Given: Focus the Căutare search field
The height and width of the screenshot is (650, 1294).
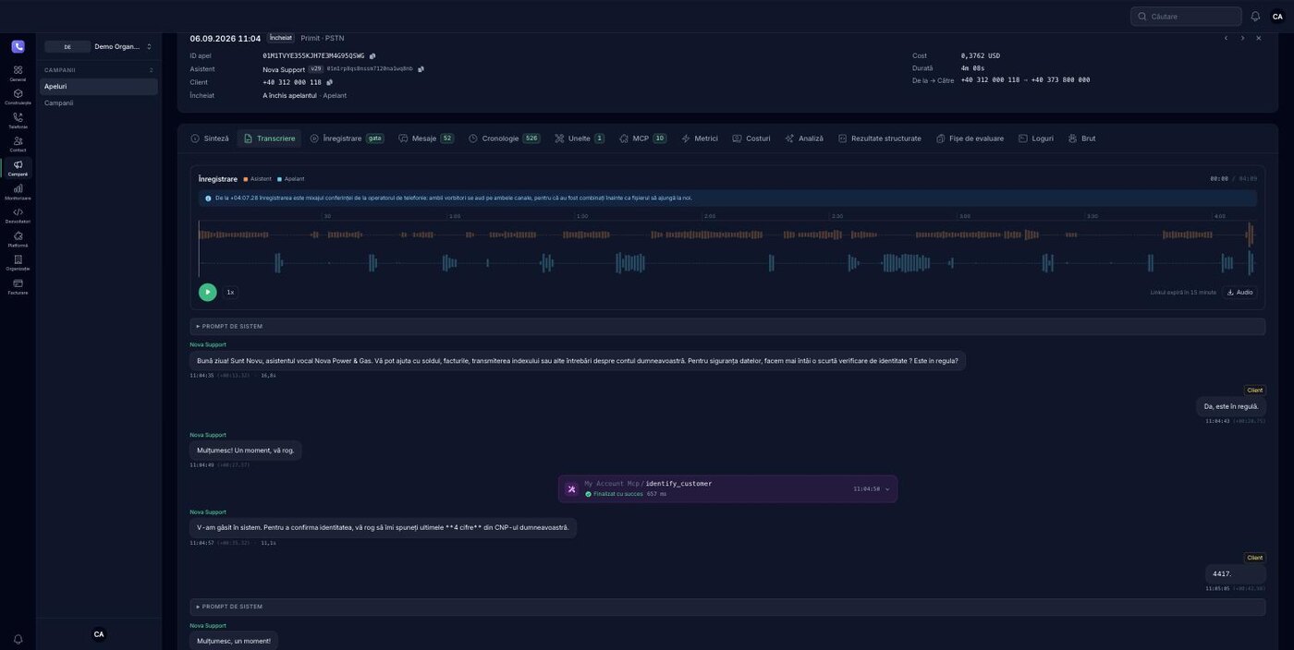Looking at the screenshot, I should coord(1186,17).
